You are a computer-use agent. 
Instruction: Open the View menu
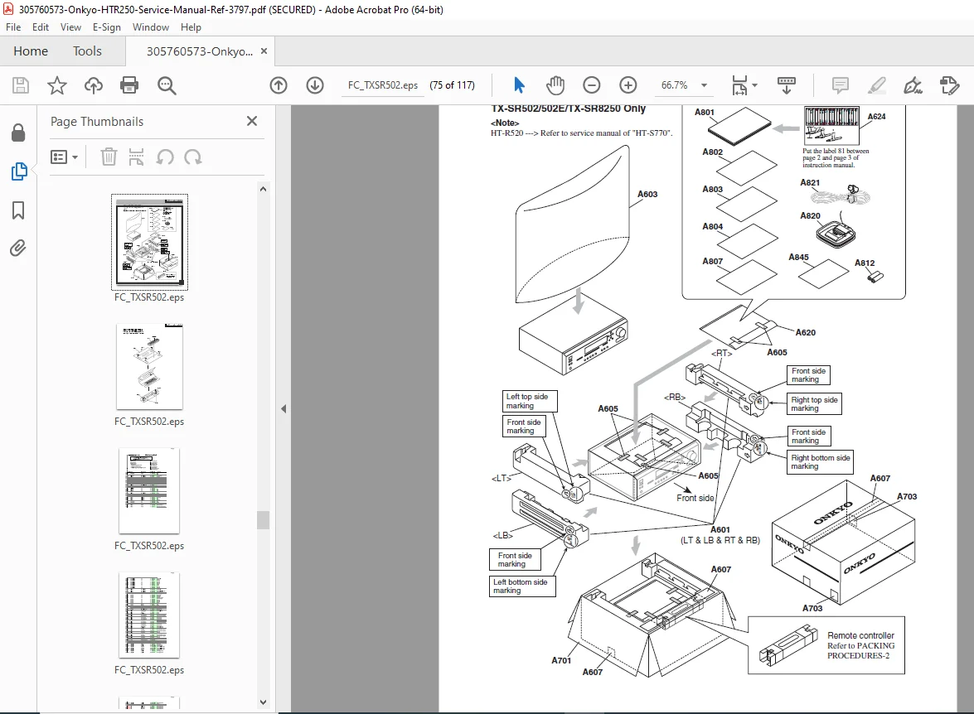pyautogui.click(x=70, y=27)
